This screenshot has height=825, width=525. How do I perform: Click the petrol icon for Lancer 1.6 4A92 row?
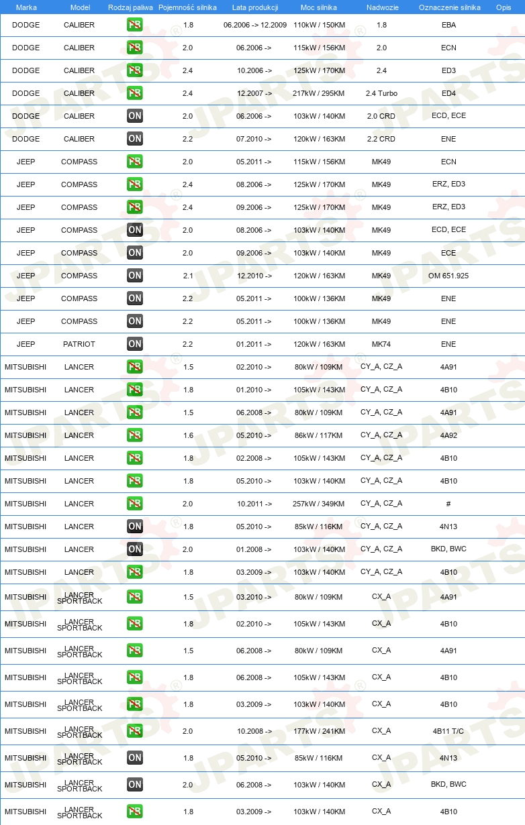click(x=135, y=435)
